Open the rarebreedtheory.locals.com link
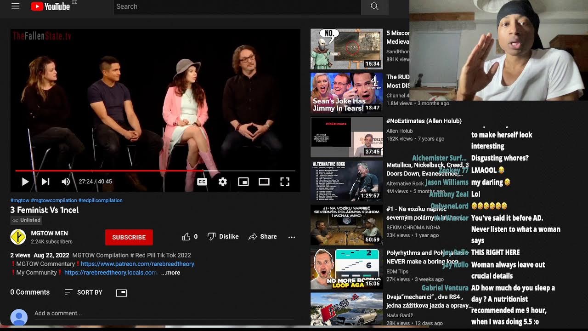 click(111, 273)
